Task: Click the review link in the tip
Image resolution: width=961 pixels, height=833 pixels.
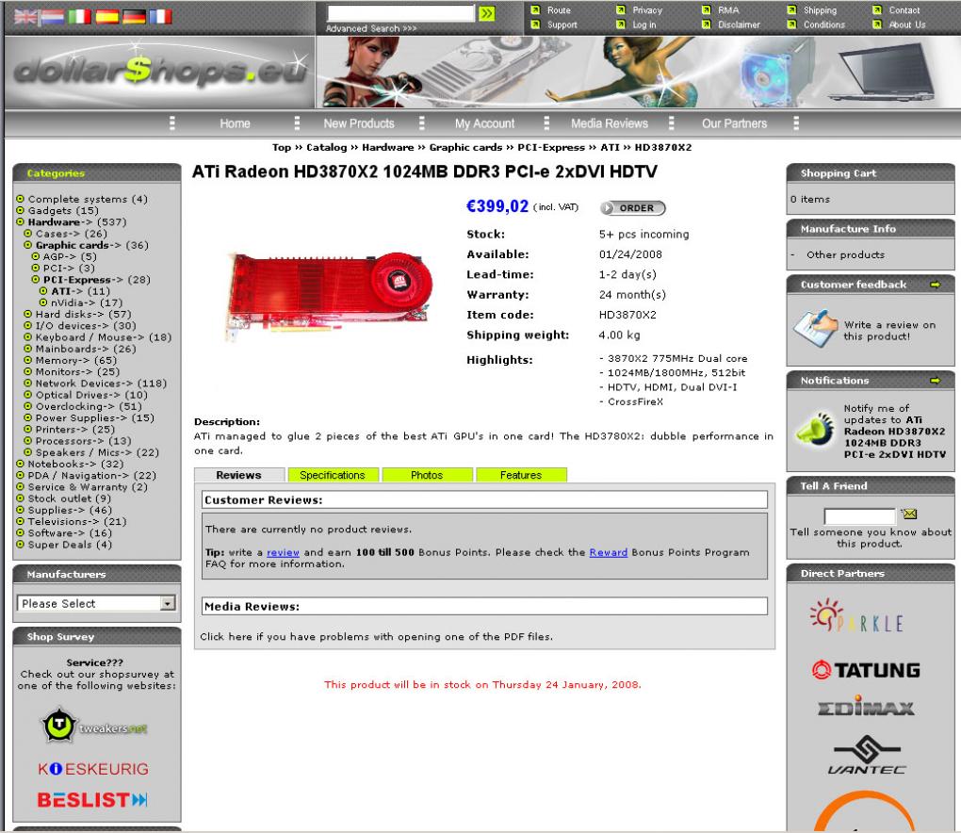Action: [284, 552]
